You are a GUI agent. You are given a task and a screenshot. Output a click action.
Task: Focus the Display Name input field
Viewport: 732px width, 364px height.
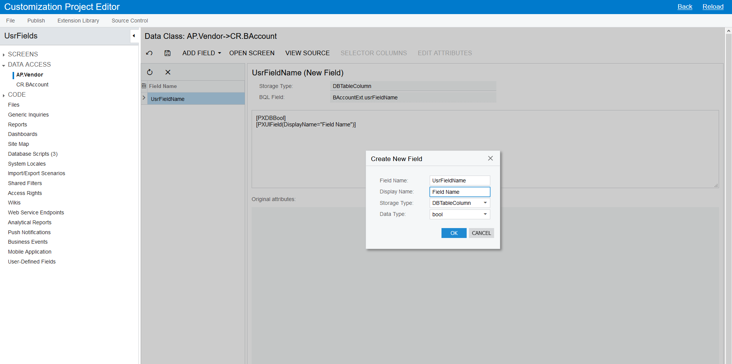(x=459, y=192)
